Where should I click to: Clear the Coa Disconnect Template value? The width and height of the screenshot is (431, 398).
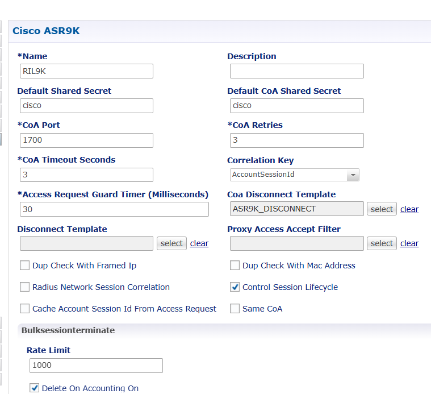coord(409,209)
